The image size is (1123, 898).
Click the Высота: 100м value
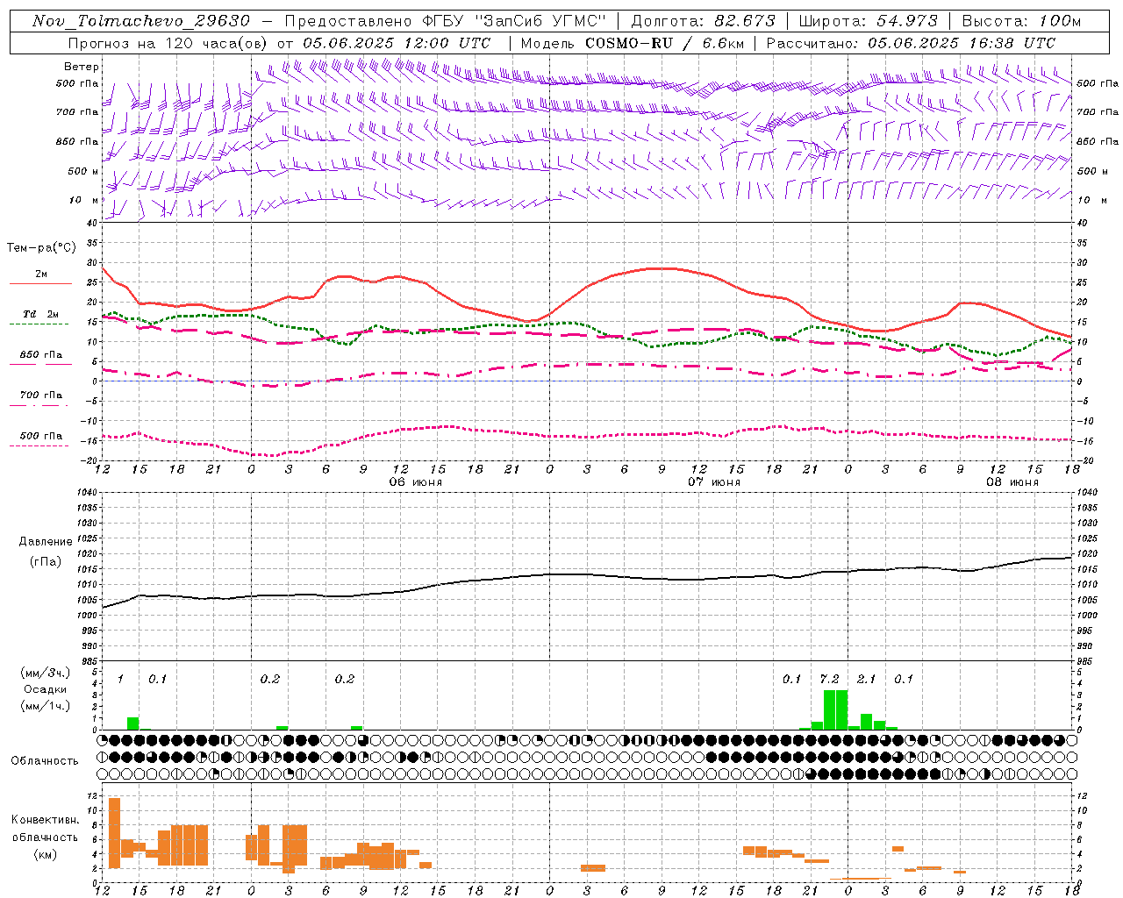tap(1021, 21)
